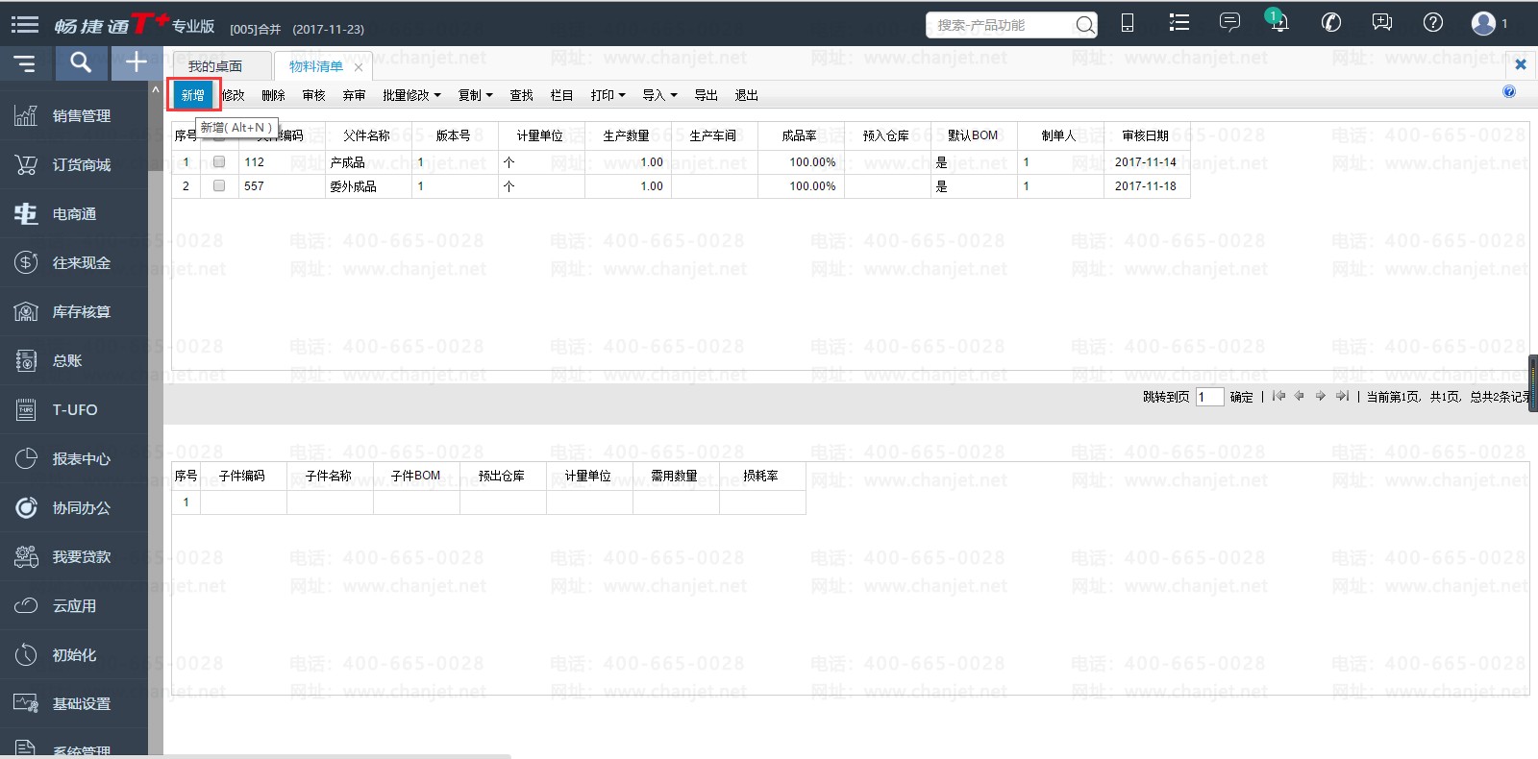Image resolution: width=1538 pixels, height=759 pixels.
Task: Check the checkbox for row 112 产成品
Action: (x=219, y=161)
